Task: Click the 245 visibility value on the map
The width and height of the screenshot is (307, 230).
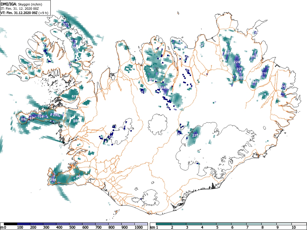Action: tap(284, 86)
